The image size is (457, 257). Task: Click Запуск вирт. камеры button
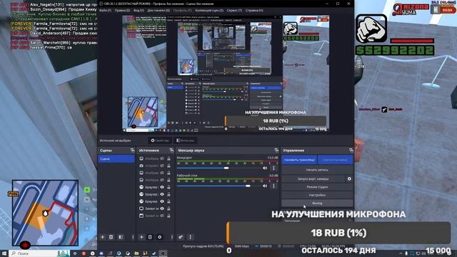[x=313, y=178]
